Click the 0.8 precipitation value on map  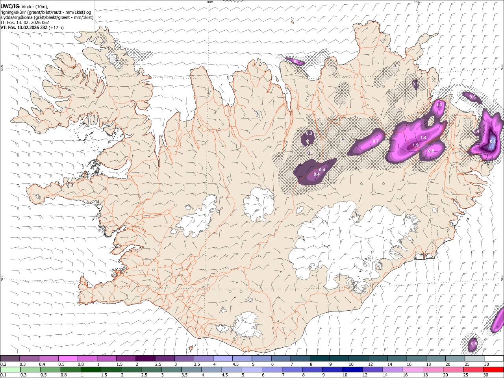point(431,151)
